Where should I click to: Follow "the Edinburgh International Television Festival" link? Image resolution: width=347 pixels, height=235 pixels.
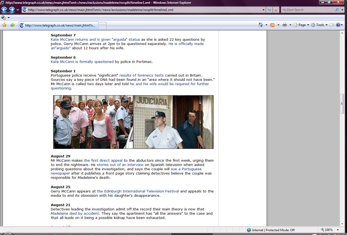(138, 191)
